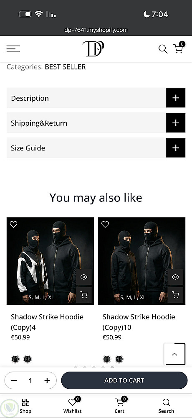Select first color swatch under Hoodie (Copy)4
192x418 pixels.
coord(15,359)
